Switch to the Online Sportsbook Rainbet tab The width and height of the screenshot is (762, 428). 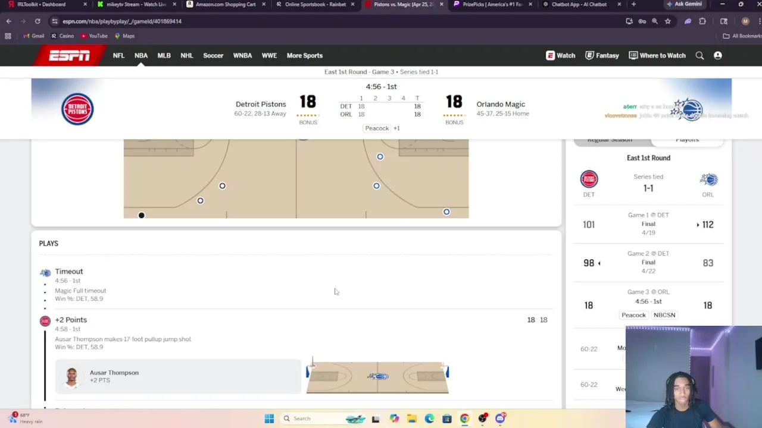315,4
